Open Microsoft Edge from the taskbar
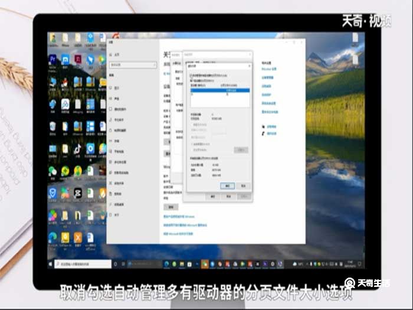 [166, 263]
